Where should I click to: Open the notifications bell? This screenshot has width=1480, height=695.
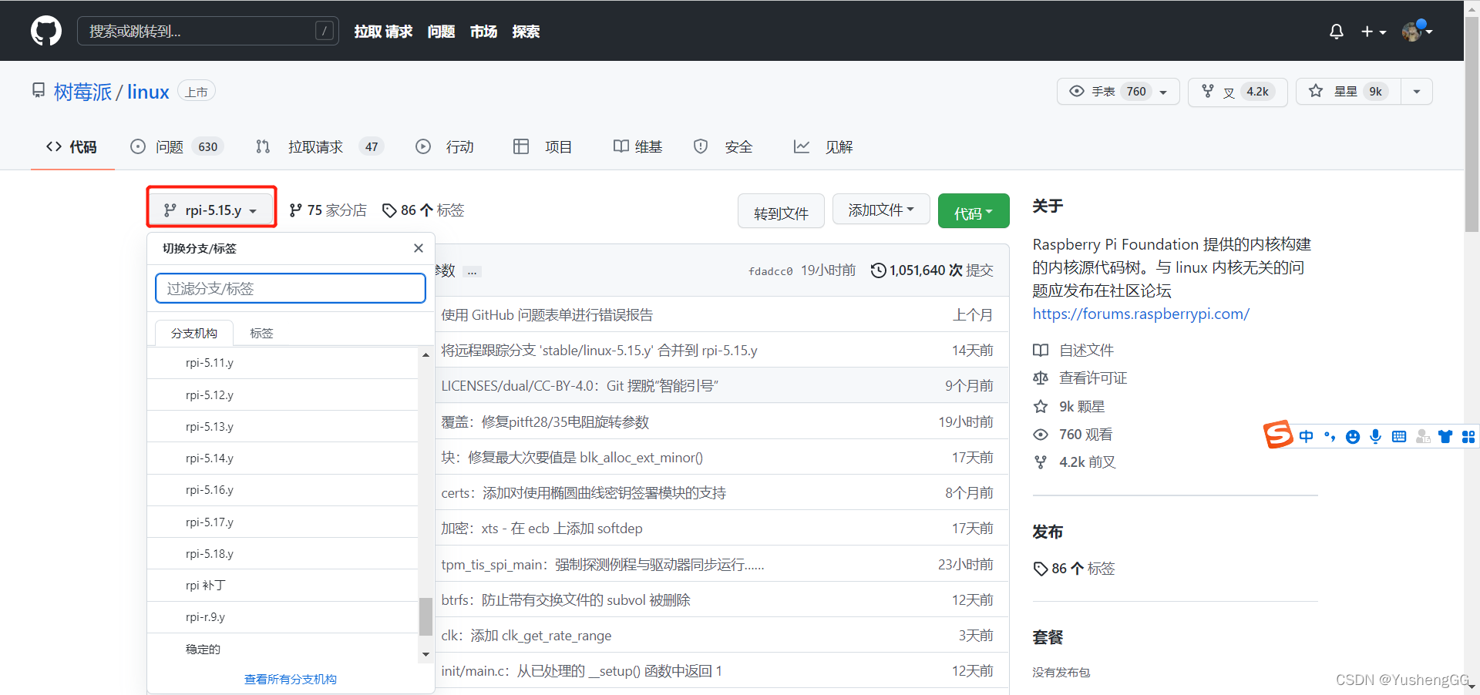point(1337,32)
